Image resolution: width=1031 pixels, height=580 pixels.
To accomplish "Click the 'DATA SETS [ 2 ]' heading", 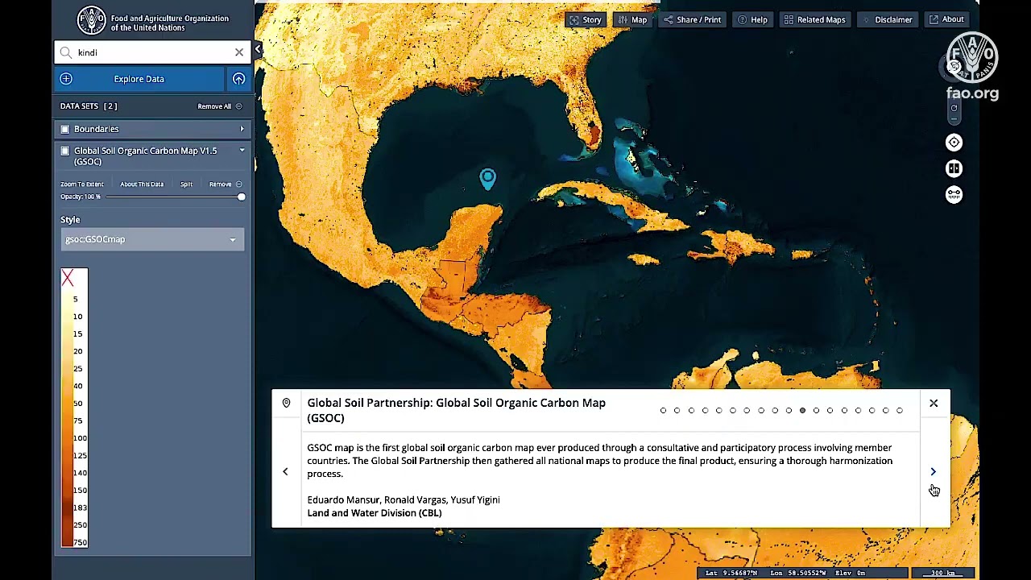I will pyautogui.click(x=89, y=106).
